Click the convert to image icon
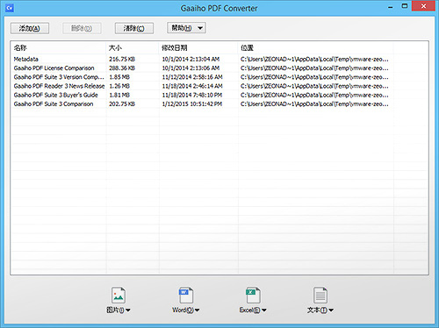The height and width of the screenshot is (328, 439). (119, 295)
